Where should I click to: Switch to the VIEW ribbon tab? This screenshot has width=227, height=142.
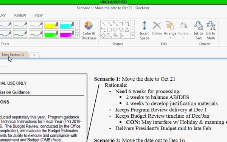[x=39, y=15]
